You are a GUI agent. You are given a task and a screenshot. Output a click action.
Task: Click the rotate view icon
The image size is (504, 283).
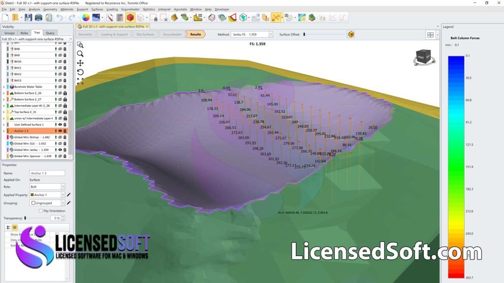coord(80,72)
